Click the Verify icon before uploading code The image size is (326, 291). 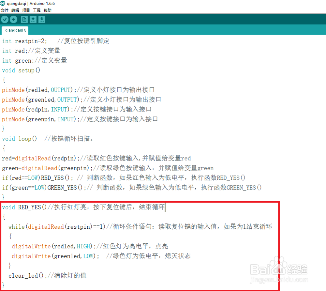click(x=5, y=19)
